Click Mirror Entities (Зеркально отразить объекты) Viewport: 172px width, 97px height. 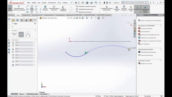point(86,6)
